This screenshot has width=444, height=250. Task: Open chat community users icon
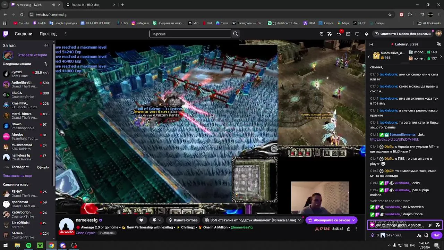tap(438, 44)
